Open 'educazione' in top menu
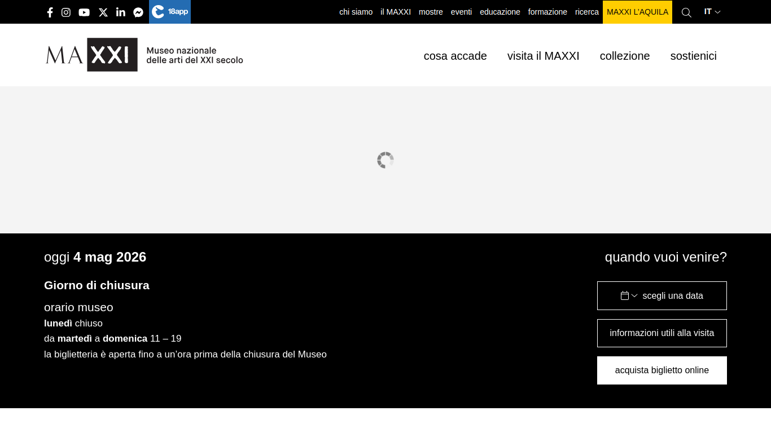The image size is (771, 433). coord(500,12)
